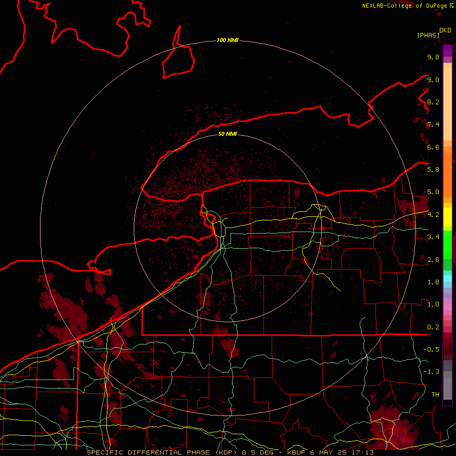Click the NEXLAB-College of DuPage credit text
456x456 pixels.
tap(405, 6)
